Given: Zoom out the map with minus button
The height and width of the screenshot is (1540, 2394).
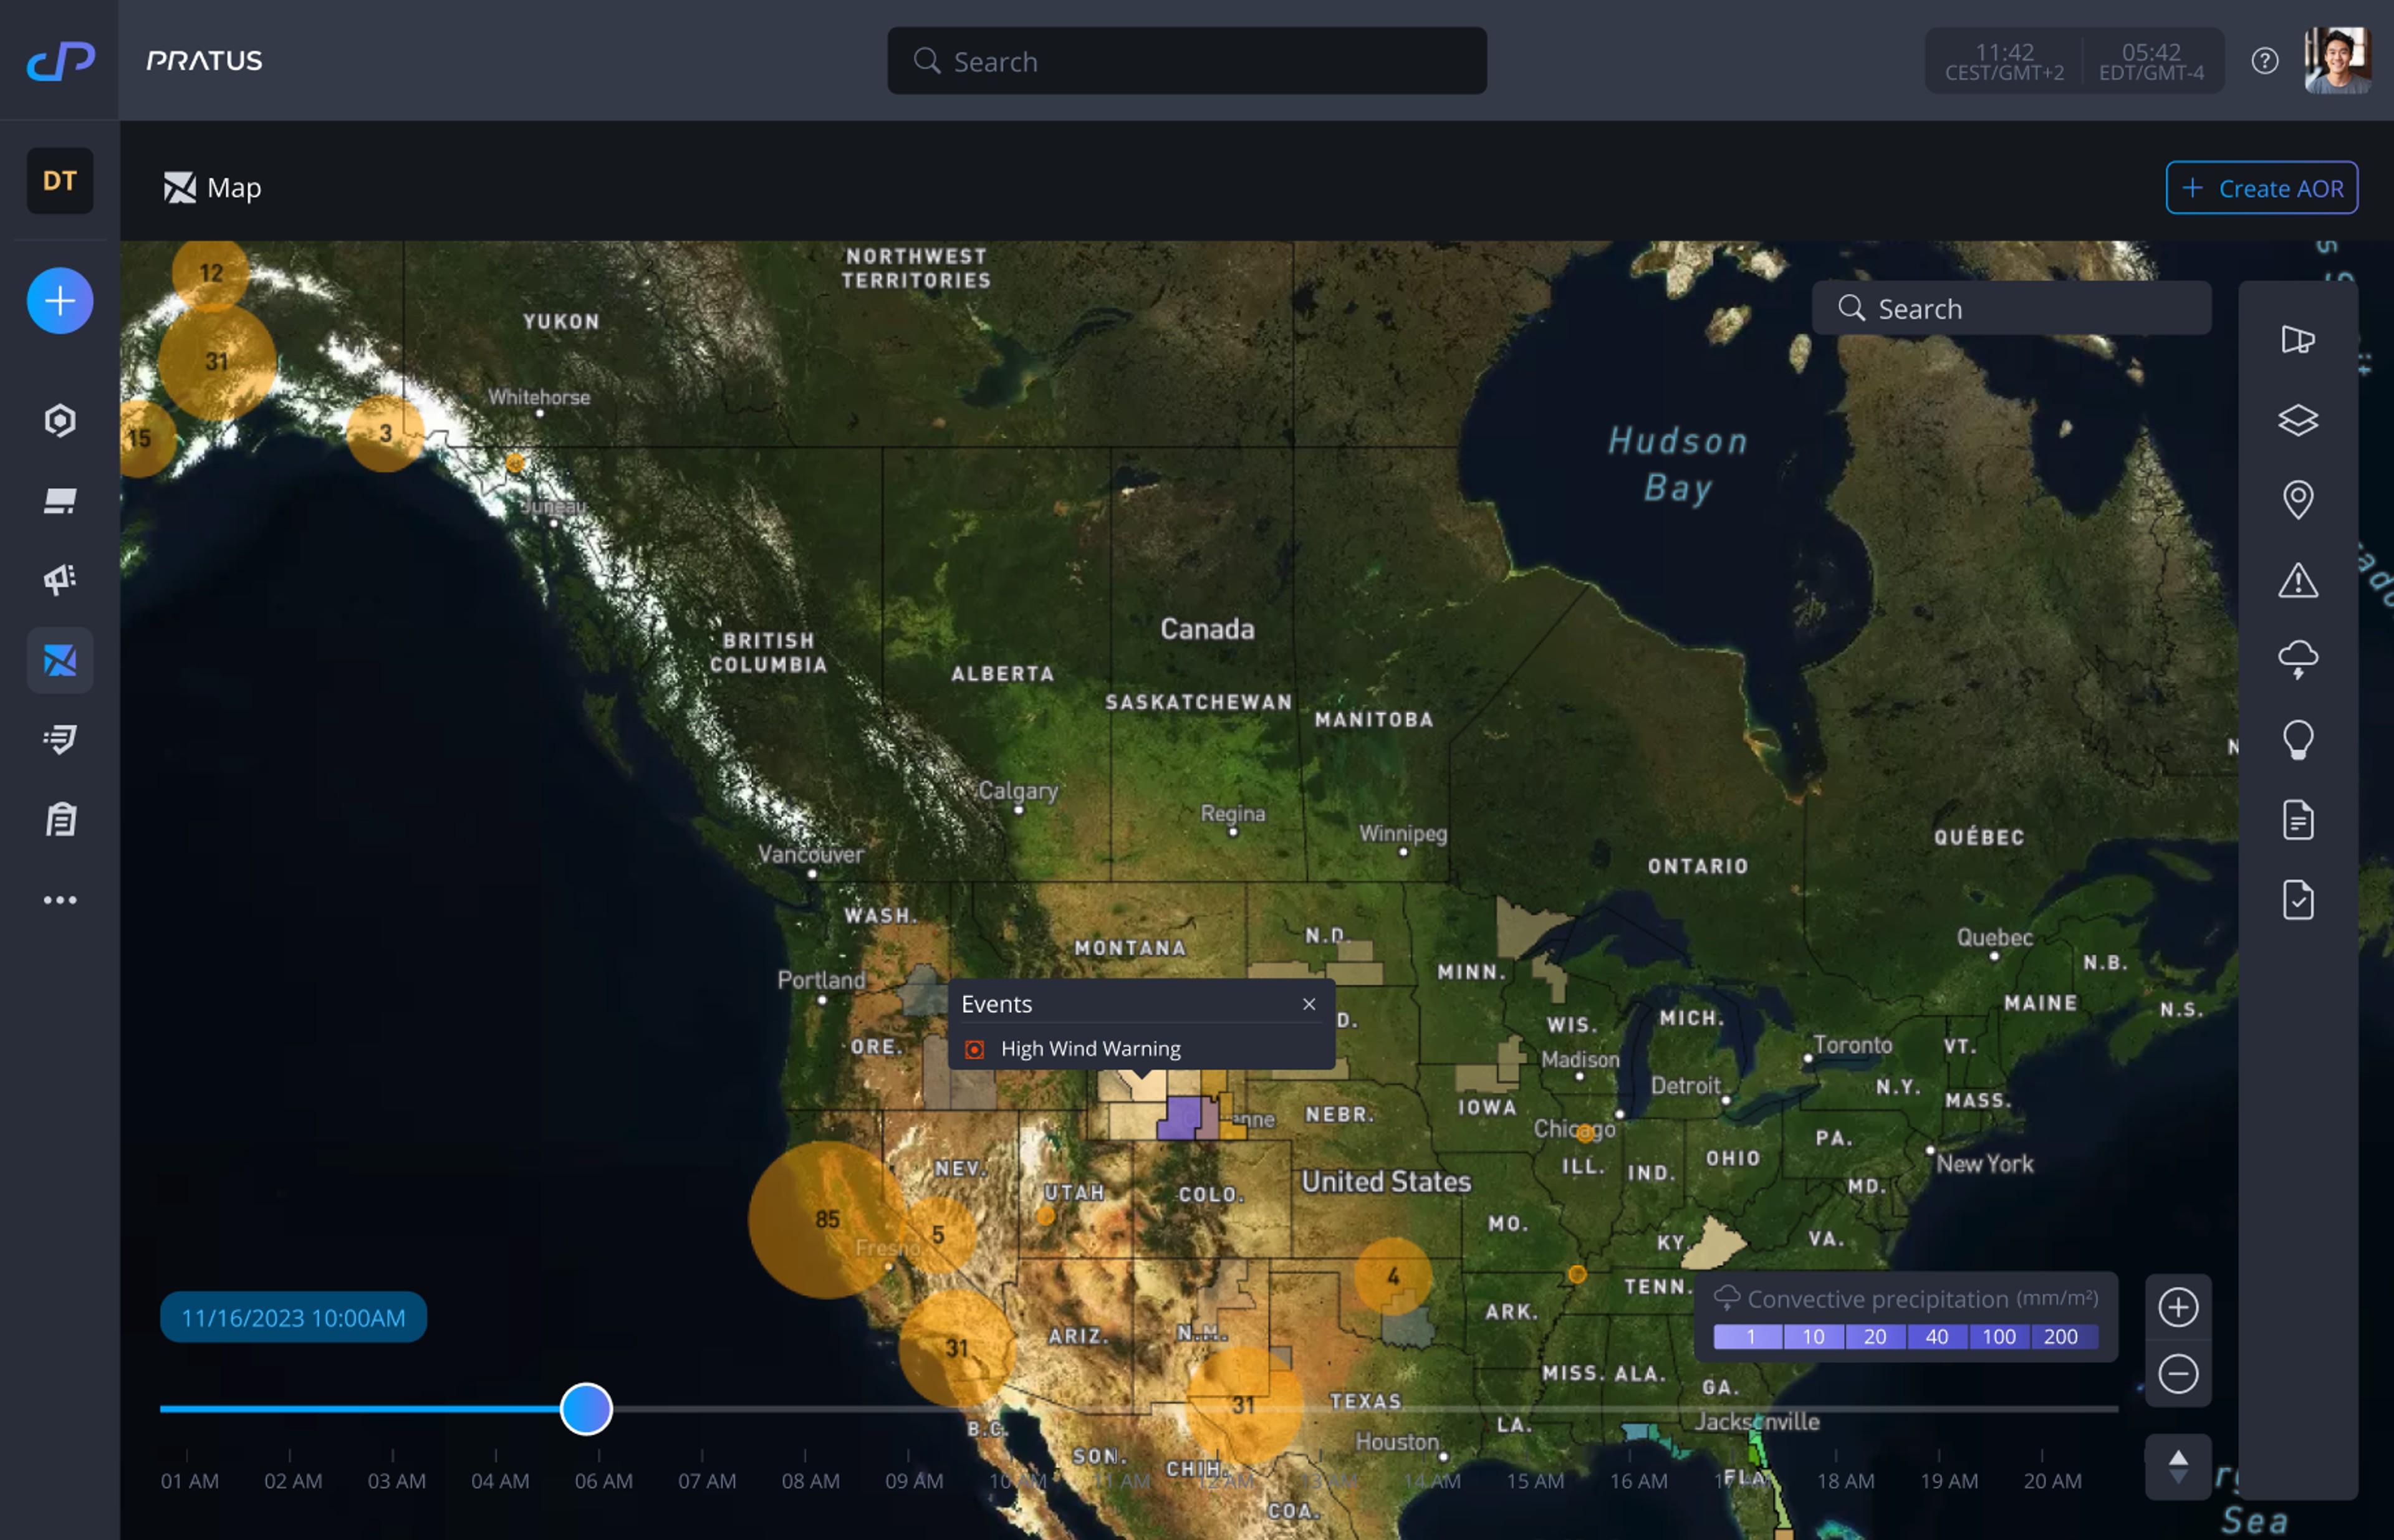Looking at the screenshot, I should (x=2178, y=1373).
